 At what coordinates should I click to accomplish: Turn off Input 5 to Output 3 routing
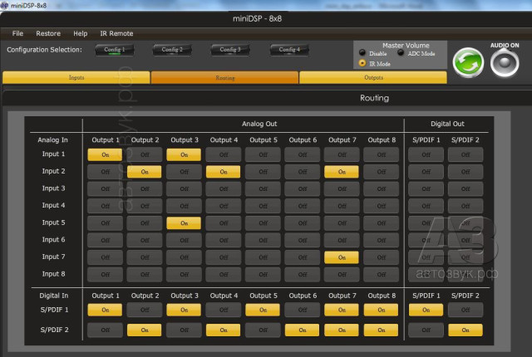point(184,223)
